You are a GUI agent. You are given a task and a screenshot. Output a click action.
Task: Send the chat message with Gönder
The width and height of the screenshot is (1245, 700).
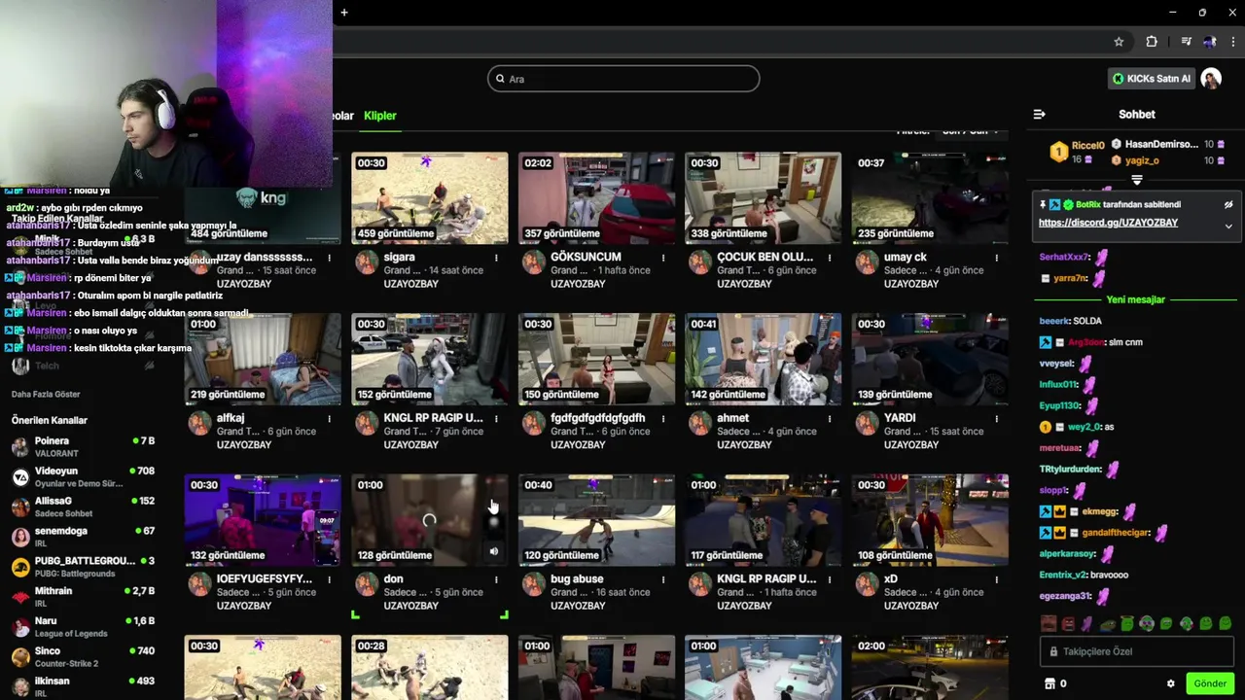(x=1210, y=683)
